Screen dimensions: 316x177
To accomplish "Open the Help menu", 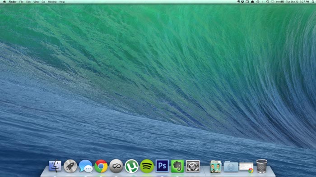I will [62, 2].
